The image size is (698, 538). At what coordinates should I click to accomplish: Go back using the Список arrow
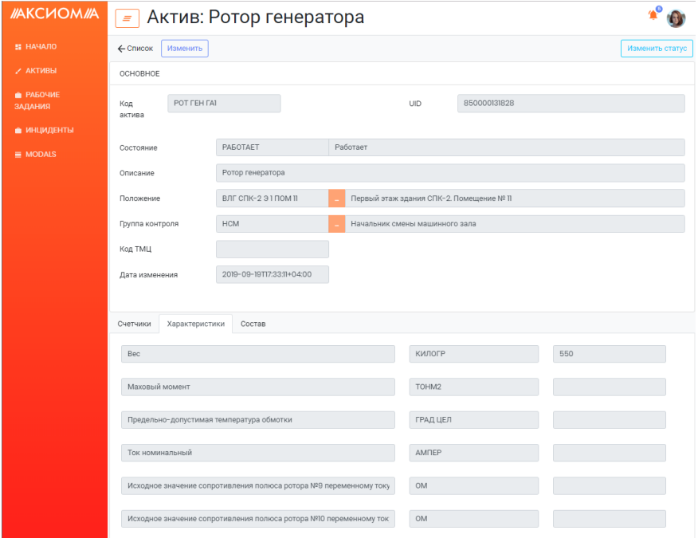(x=135, y=49)
